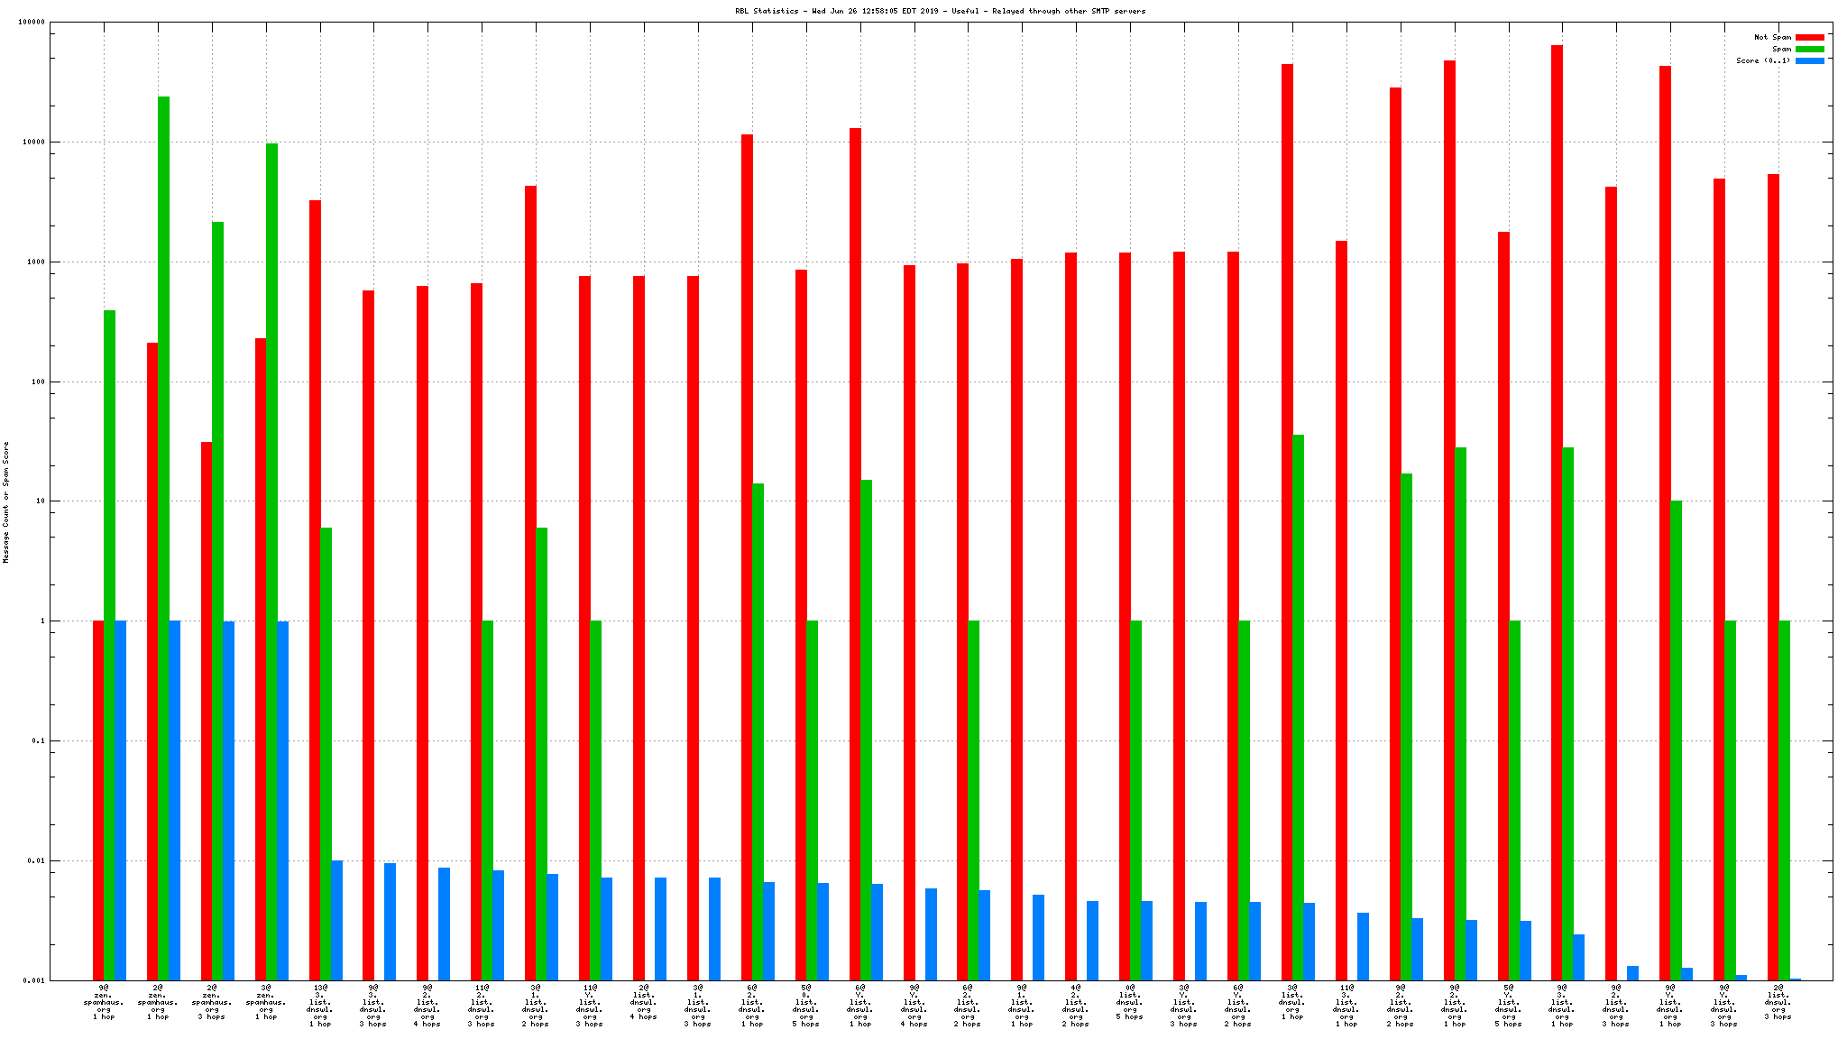Click the 2@ list.dnswl.org 4 hops label
Screen dimensions: 1847x1039
pyautogui.click(x=643, y=1002)
